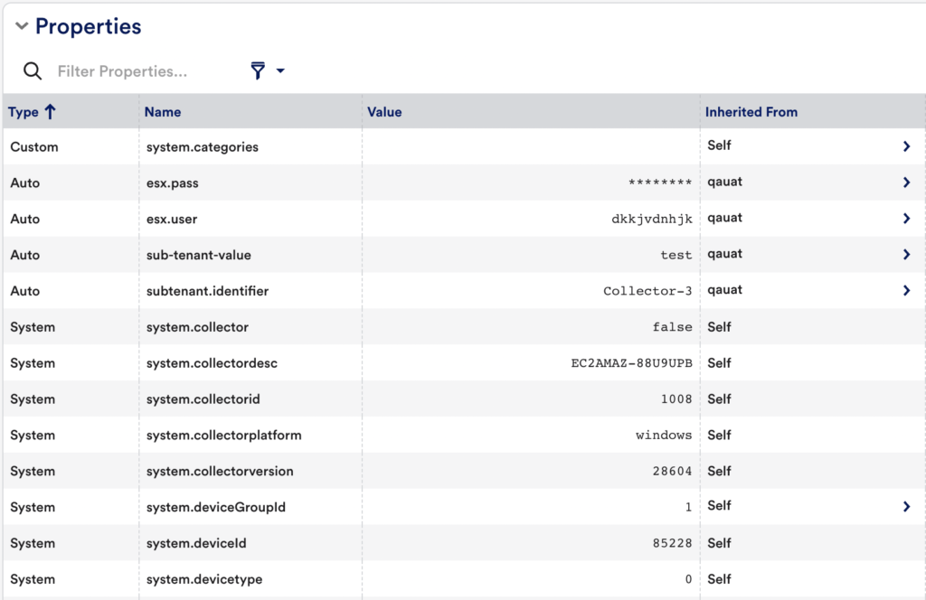Select the system.categories property name

click(203, 147)
